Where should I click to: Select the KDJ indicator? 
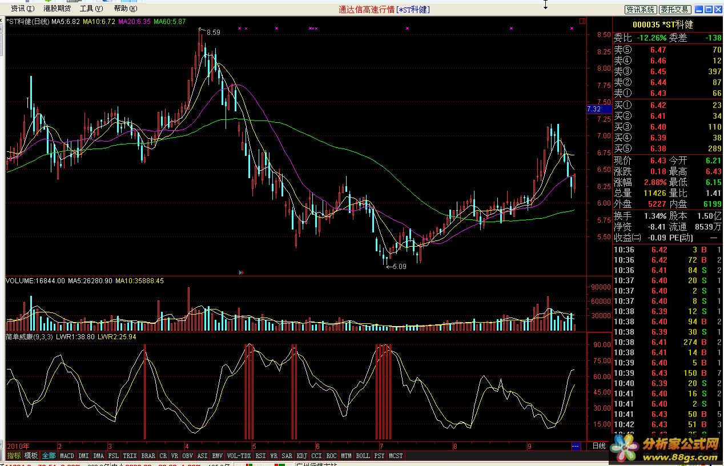302,456
